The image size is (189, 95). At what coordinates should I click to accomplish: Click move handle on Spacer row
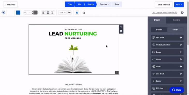tap(181, 81)
